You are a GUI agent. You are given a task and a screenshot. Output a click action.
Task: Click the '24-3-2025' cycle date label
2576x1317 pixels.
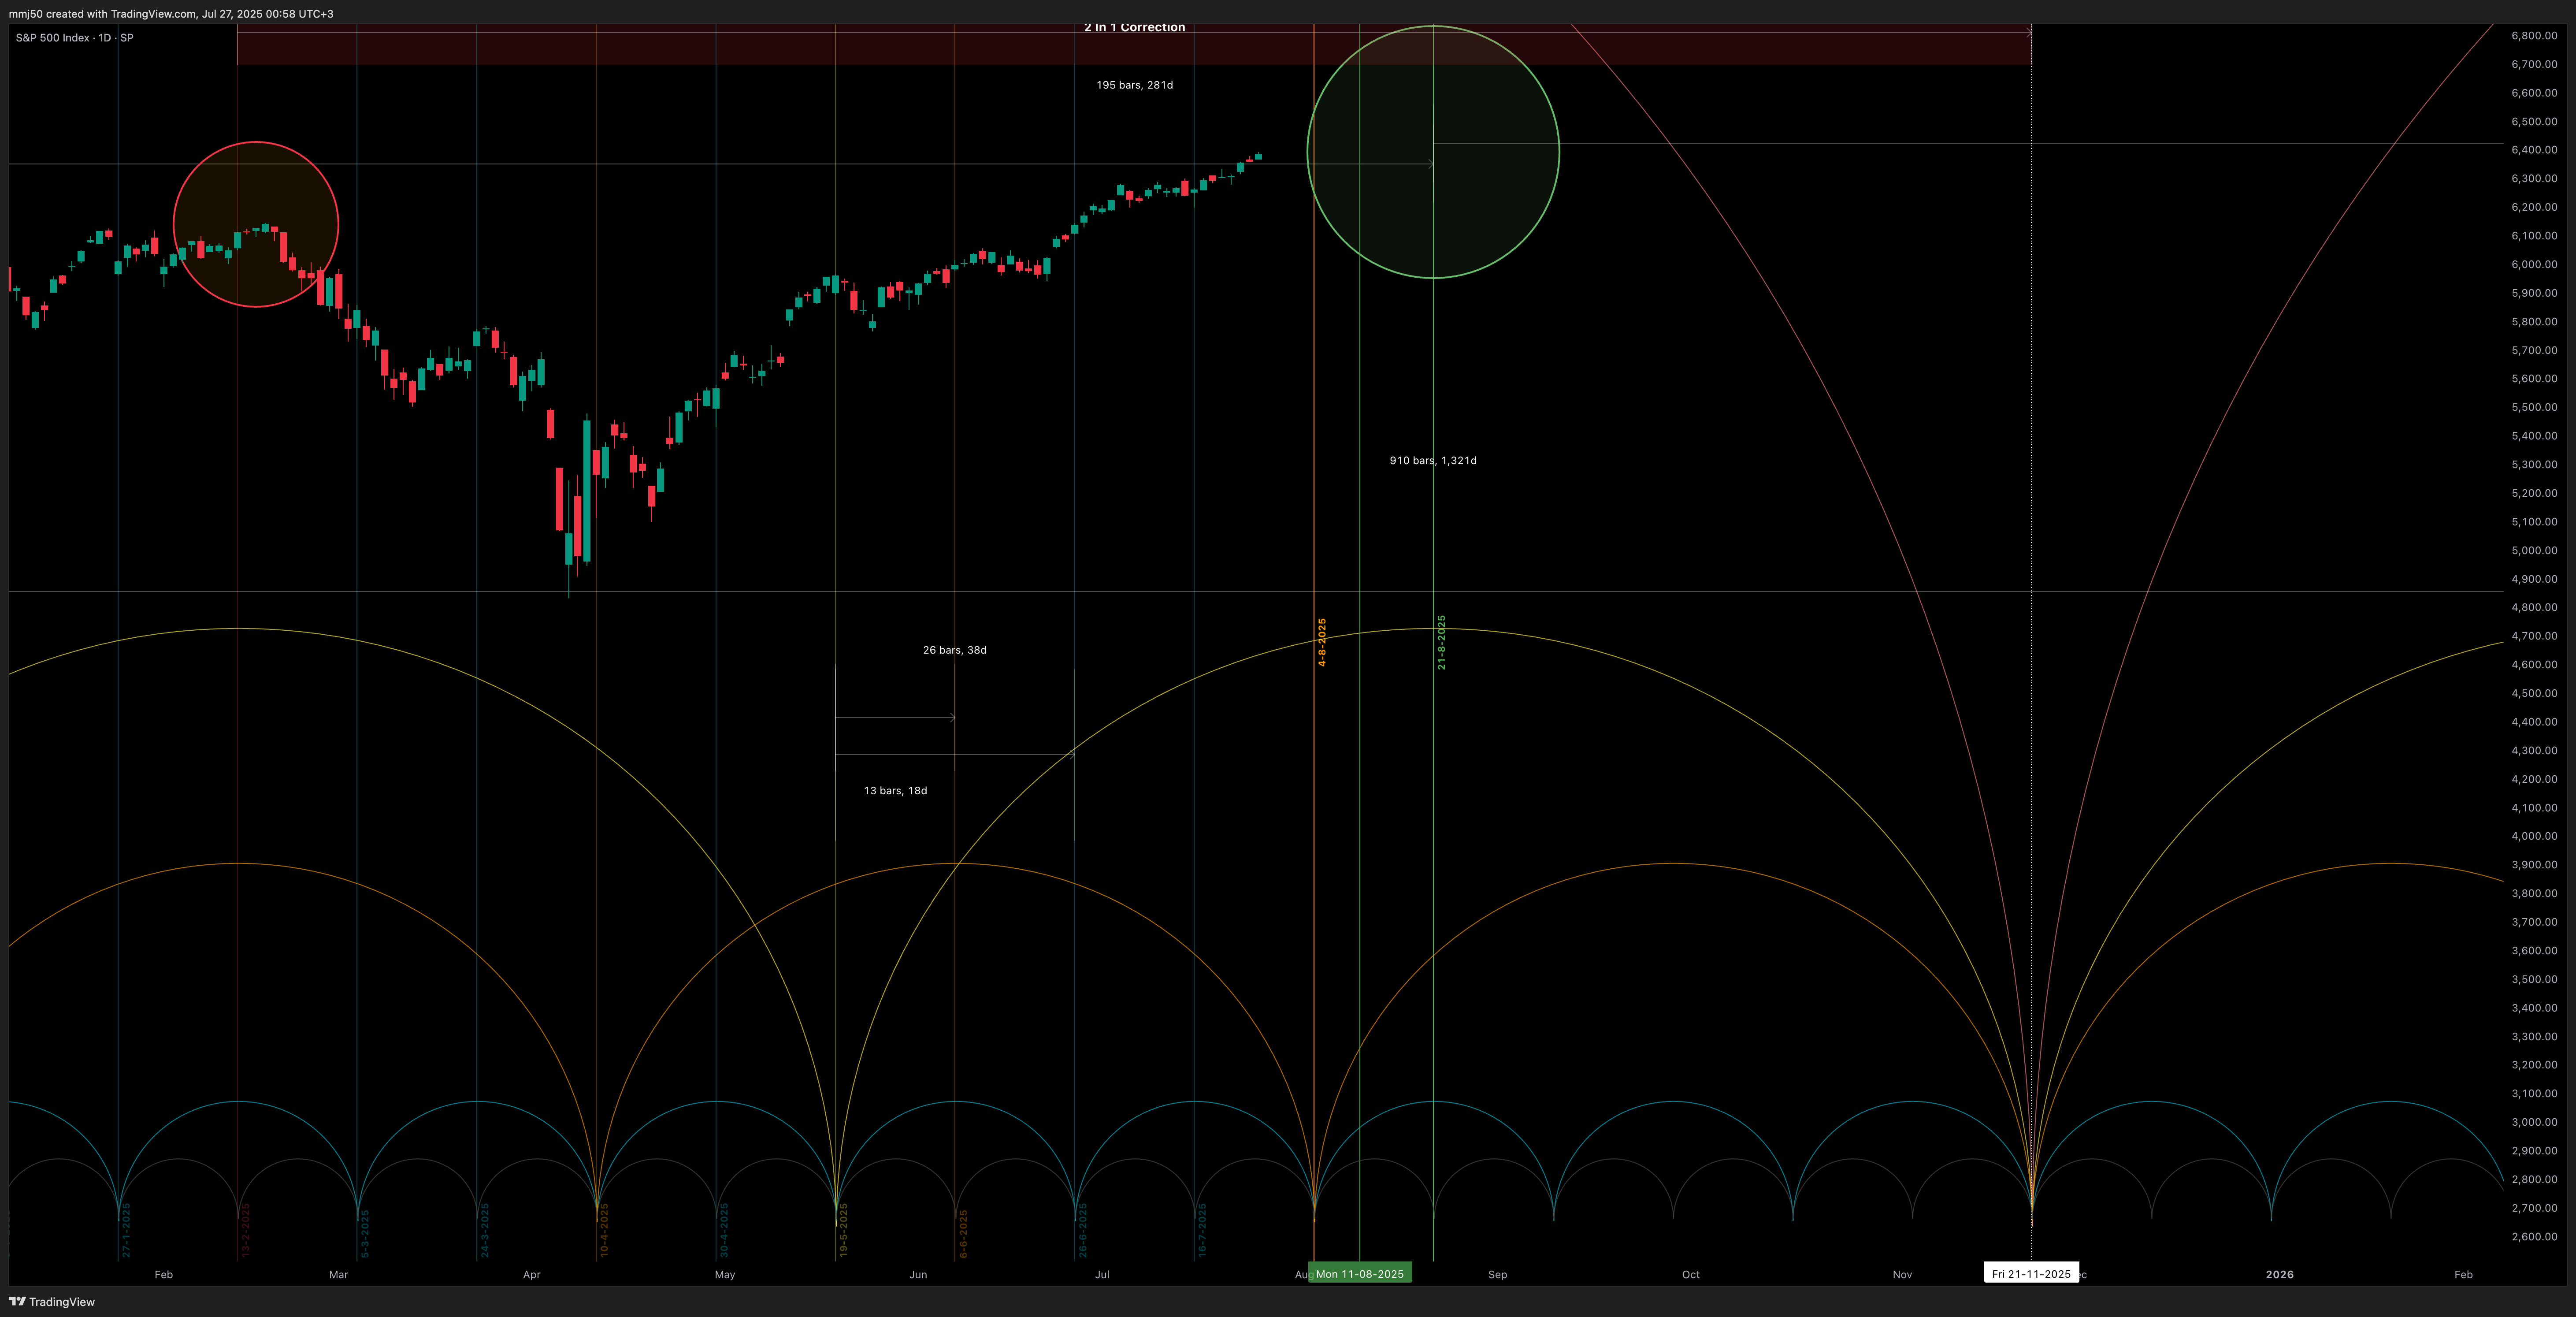coord(485,1230)
